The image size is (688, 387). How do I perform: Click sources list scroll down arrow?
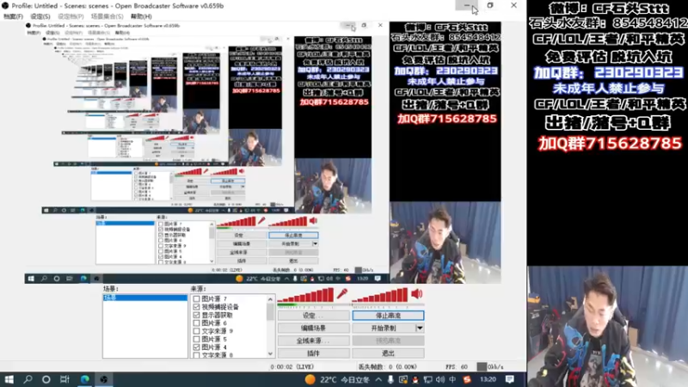pos(270,353)
